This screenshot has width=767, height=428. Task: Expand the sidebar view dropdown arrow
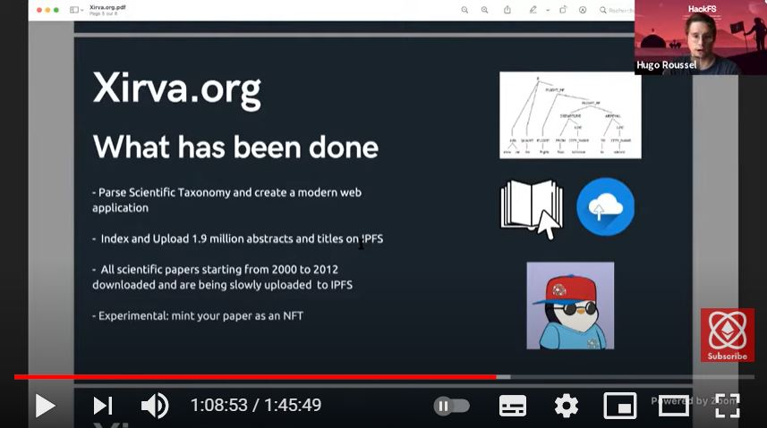[x=81, y=10]
